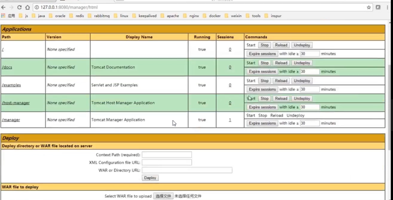Open the /manager application link
Screen dimensions: 393x200
11,120
